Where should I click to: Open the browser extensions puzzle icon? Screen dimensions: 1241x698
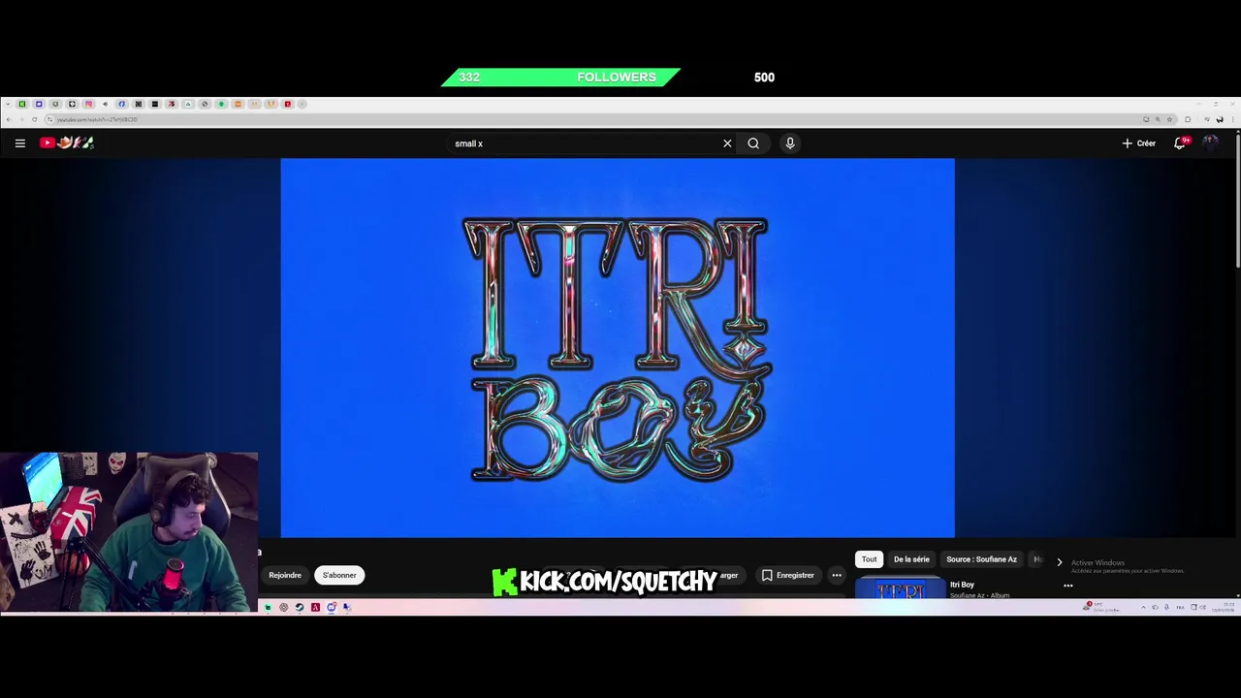(1188, 119)
